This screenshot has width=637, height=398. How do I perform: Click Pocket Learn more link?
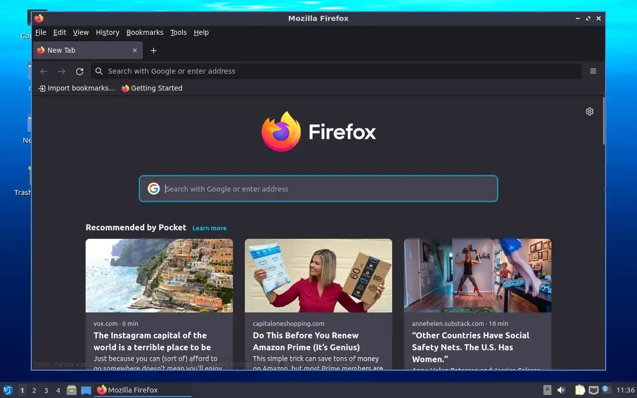point(210,228)
